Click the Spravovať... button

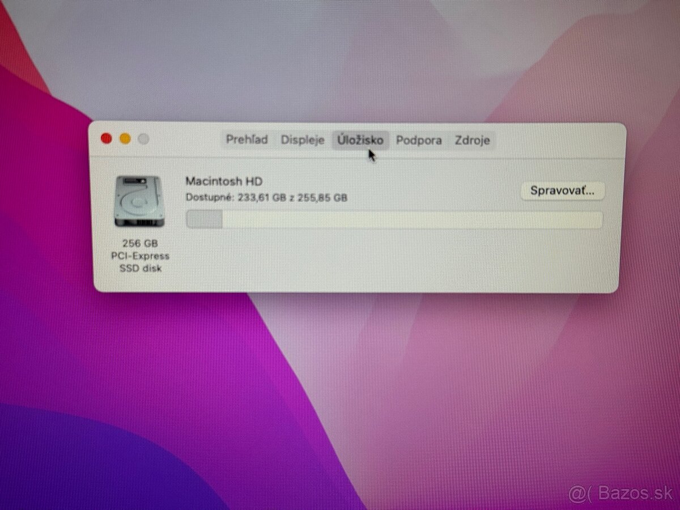coord(562,192)
